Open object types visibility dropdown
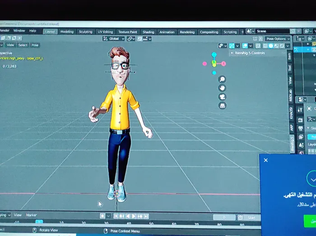The width and height of the screenshot is (316, 236). tap(223, 45)
